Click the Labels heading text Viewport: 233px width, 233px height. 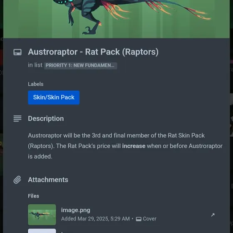coord(36,84)
